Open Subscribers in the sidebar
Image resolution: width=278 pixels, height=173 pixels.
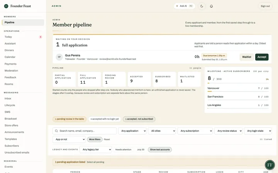pyautogui.click(x=23, y=146)
